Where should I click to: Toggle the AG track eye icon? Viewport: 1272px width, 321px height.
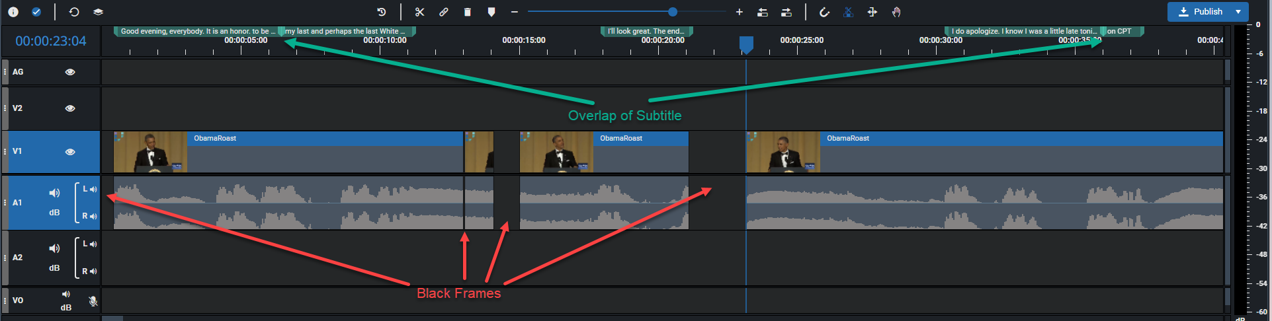(70, 72)
